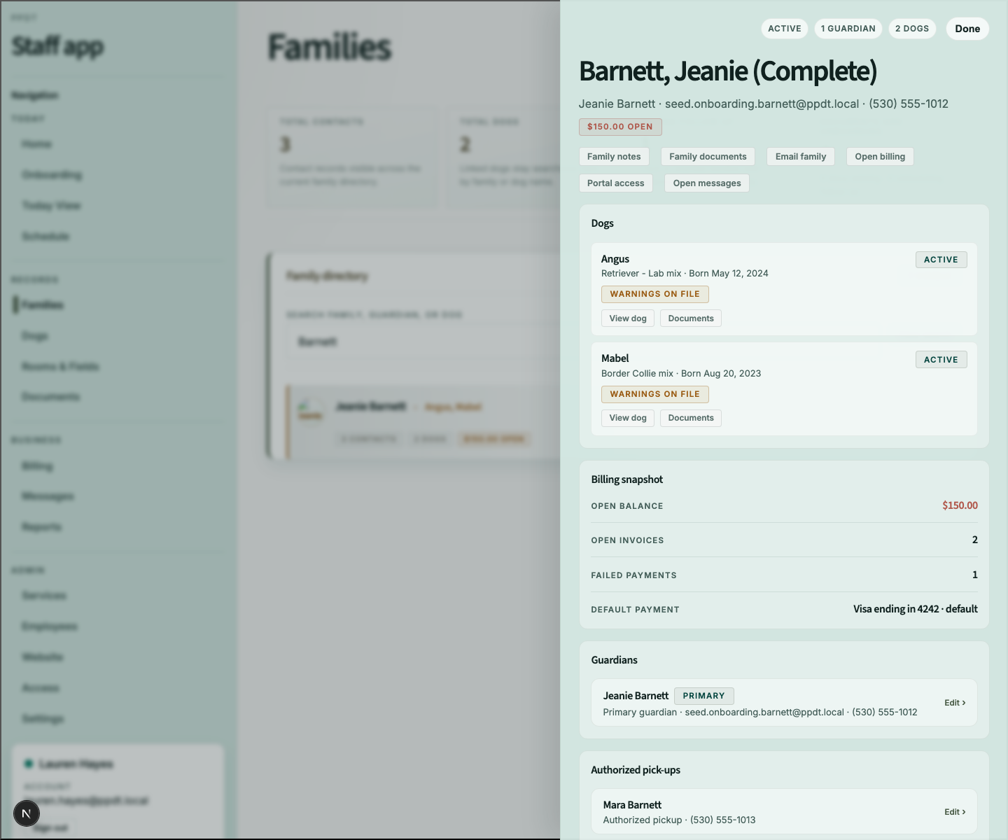Click Jeanie Barnett family avatar thumbnail
The width and height of the screenshot is (1008, 840).
pos(310,409)
